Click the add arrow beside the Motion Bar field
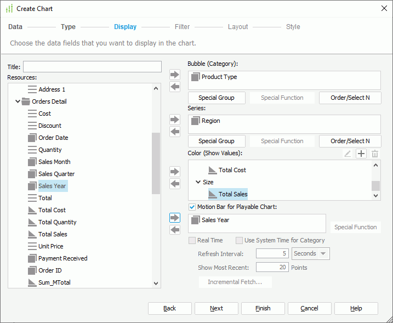Screen dimensions: 393x323 tap(175, 218)
